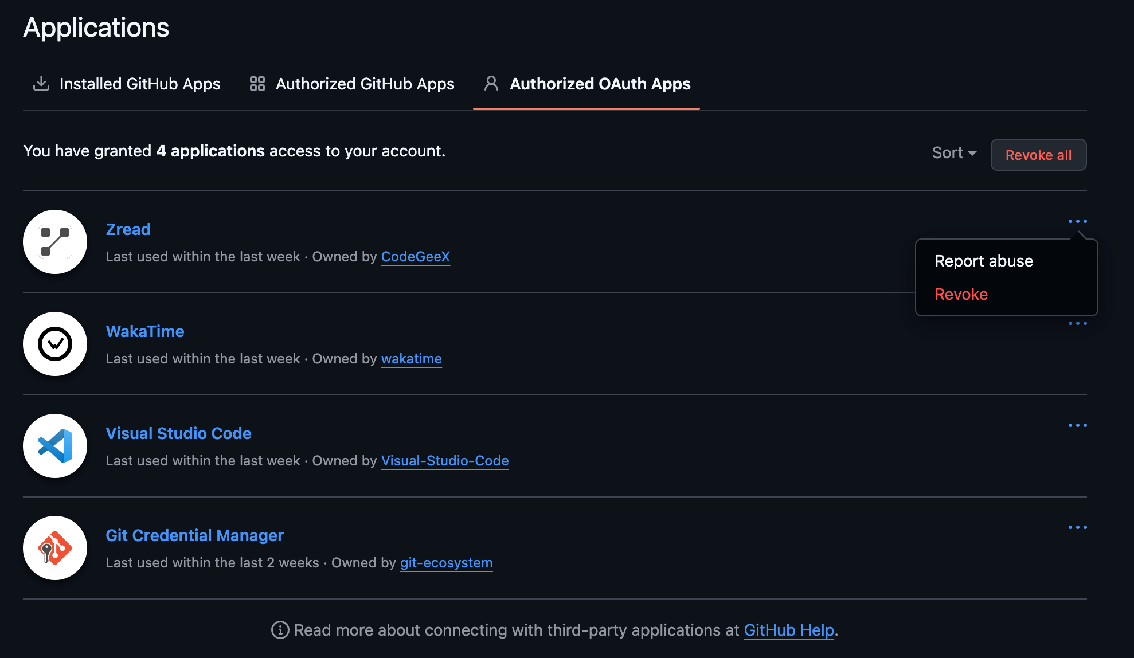Image resolution: width=1134 pixels, height=658 pixels.
Task: Click the Zread app avatar icon
Action: (55, 242)
